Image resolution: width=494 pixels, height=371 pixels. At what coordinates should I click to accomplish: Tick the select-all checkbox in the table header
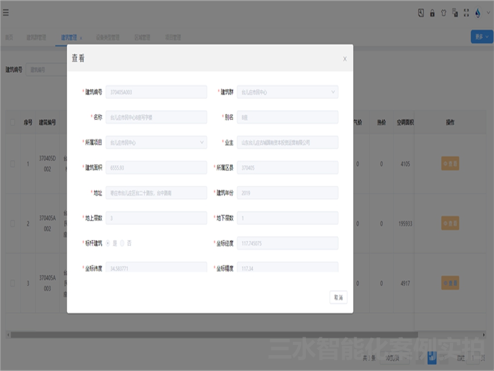pos(12,123)
